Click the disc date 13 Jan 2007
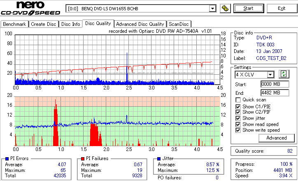This screenshot has width=298, height=181. [269, 51]
